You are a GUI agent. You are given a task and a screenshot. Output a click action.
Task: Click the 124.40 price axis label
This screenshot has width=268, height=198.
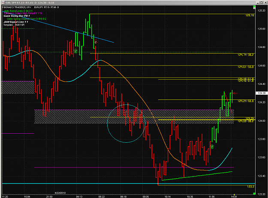(262, 84)
